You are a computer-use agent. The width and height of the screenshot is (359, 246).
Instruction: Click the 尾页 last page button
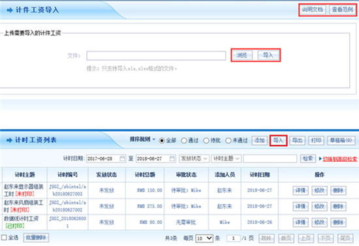345,238
